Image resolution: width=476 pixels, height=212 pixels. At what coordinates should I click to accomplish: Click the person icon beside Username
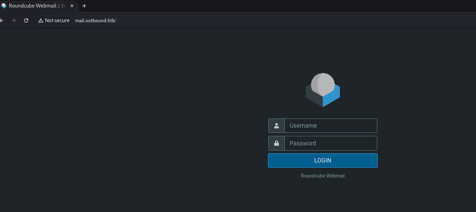[277, 126]
